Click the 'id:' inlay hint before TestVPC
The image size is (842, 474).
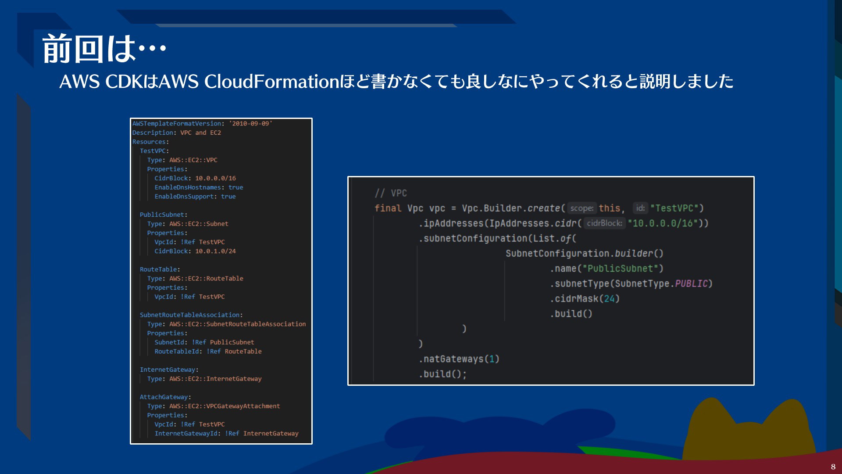pyautogui.click(x=640, y=208)
